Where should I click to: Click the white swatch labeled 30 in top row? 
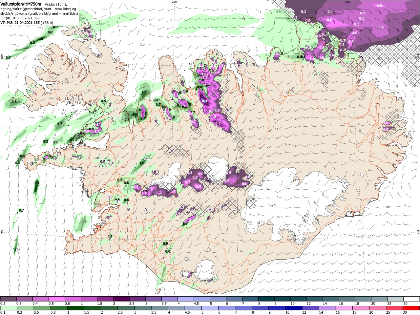coord(411,299)
